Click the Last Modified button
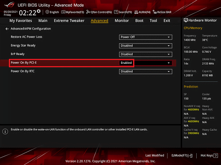This screenshot has width=221, height=165. [x=155, y=155]
